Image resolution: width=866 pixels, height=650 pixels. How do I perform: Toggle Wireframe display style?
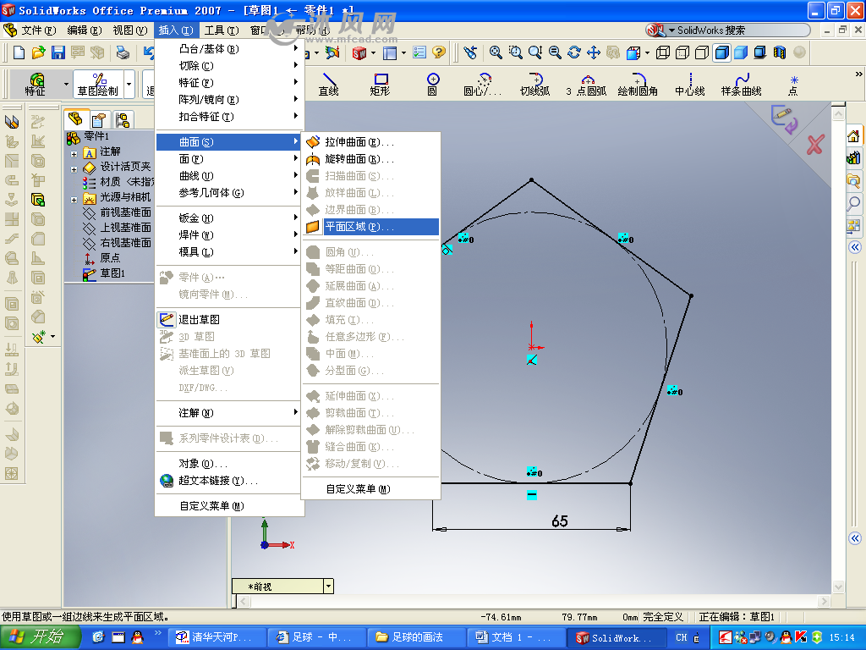663,52
